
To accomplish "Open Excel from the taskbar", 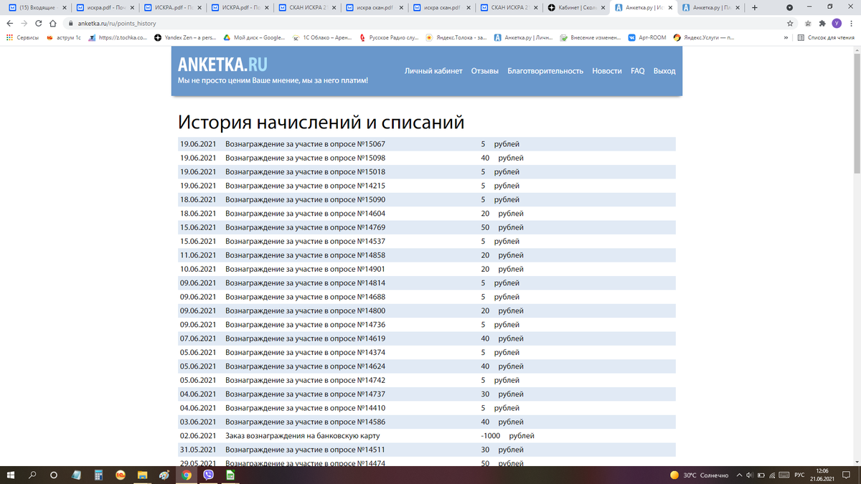I will [230, 475].
